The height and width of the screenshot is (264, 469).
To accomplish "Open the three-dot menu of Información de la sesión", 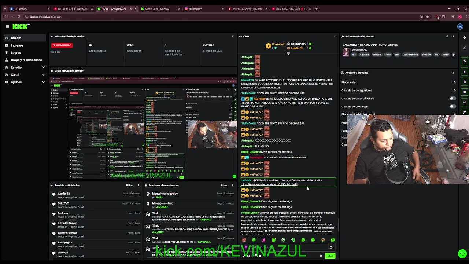I will pos(232,36).
